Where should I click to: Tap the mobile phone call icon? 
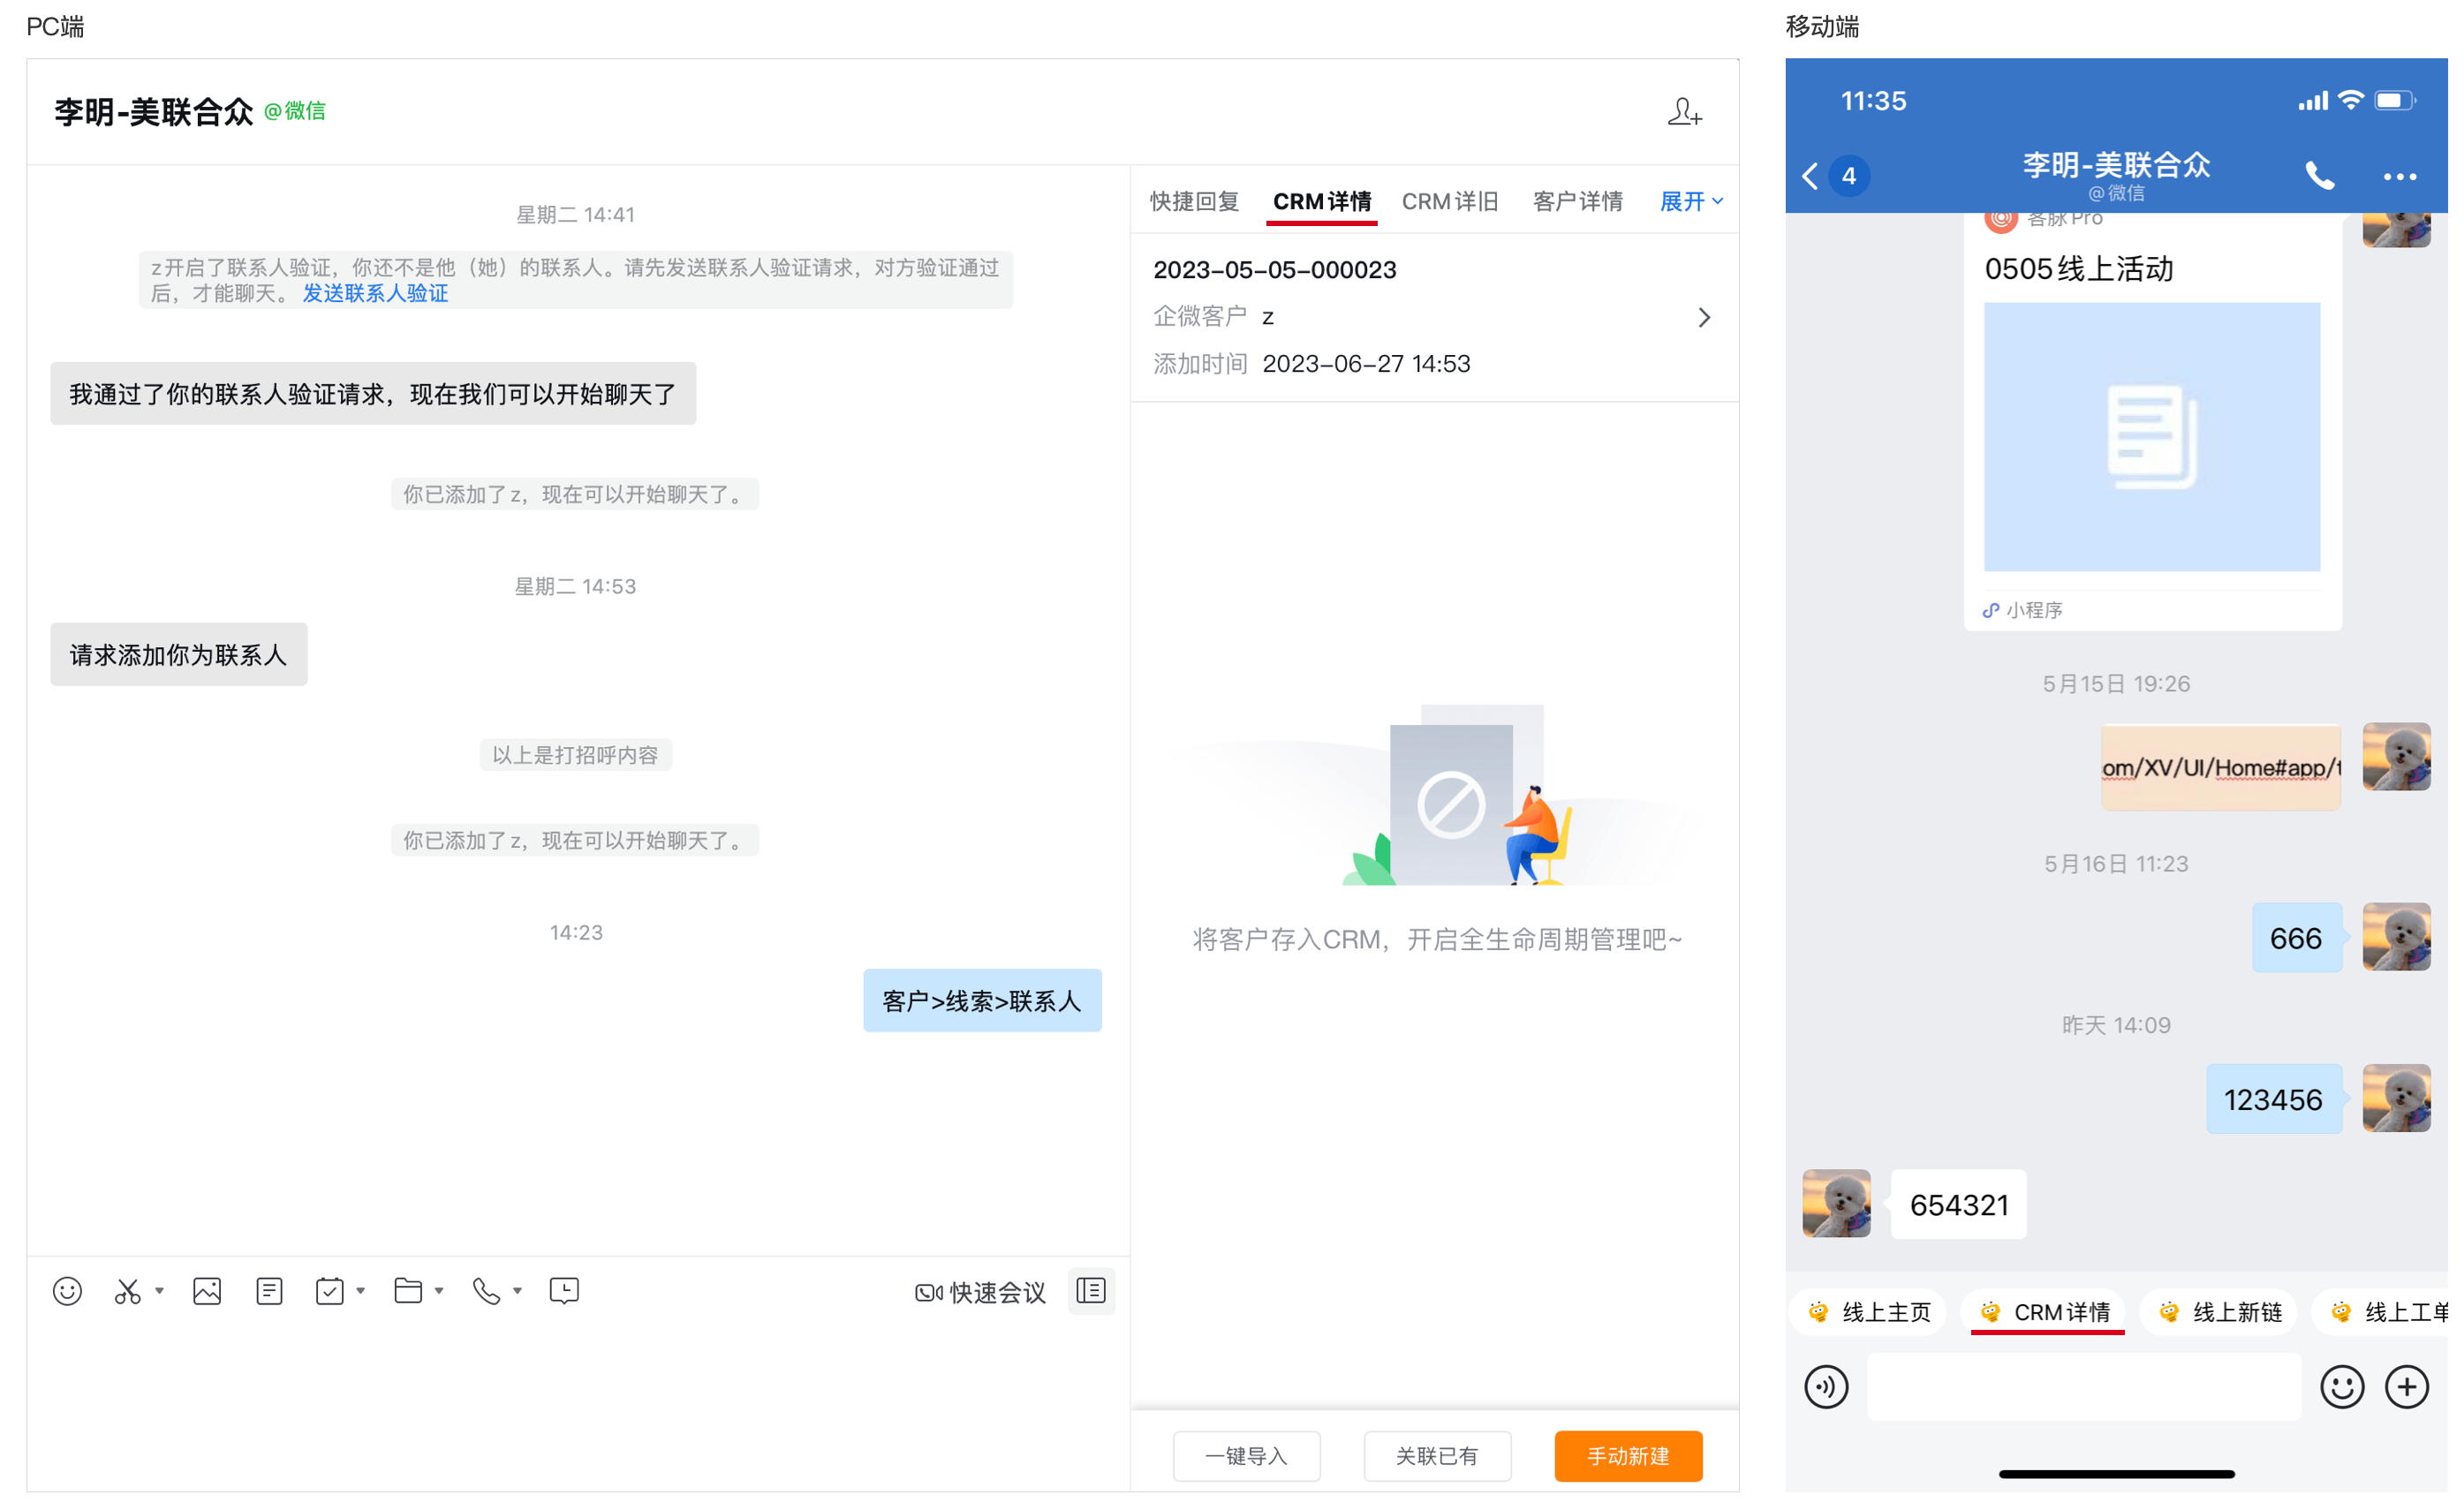pos(2319,176)
